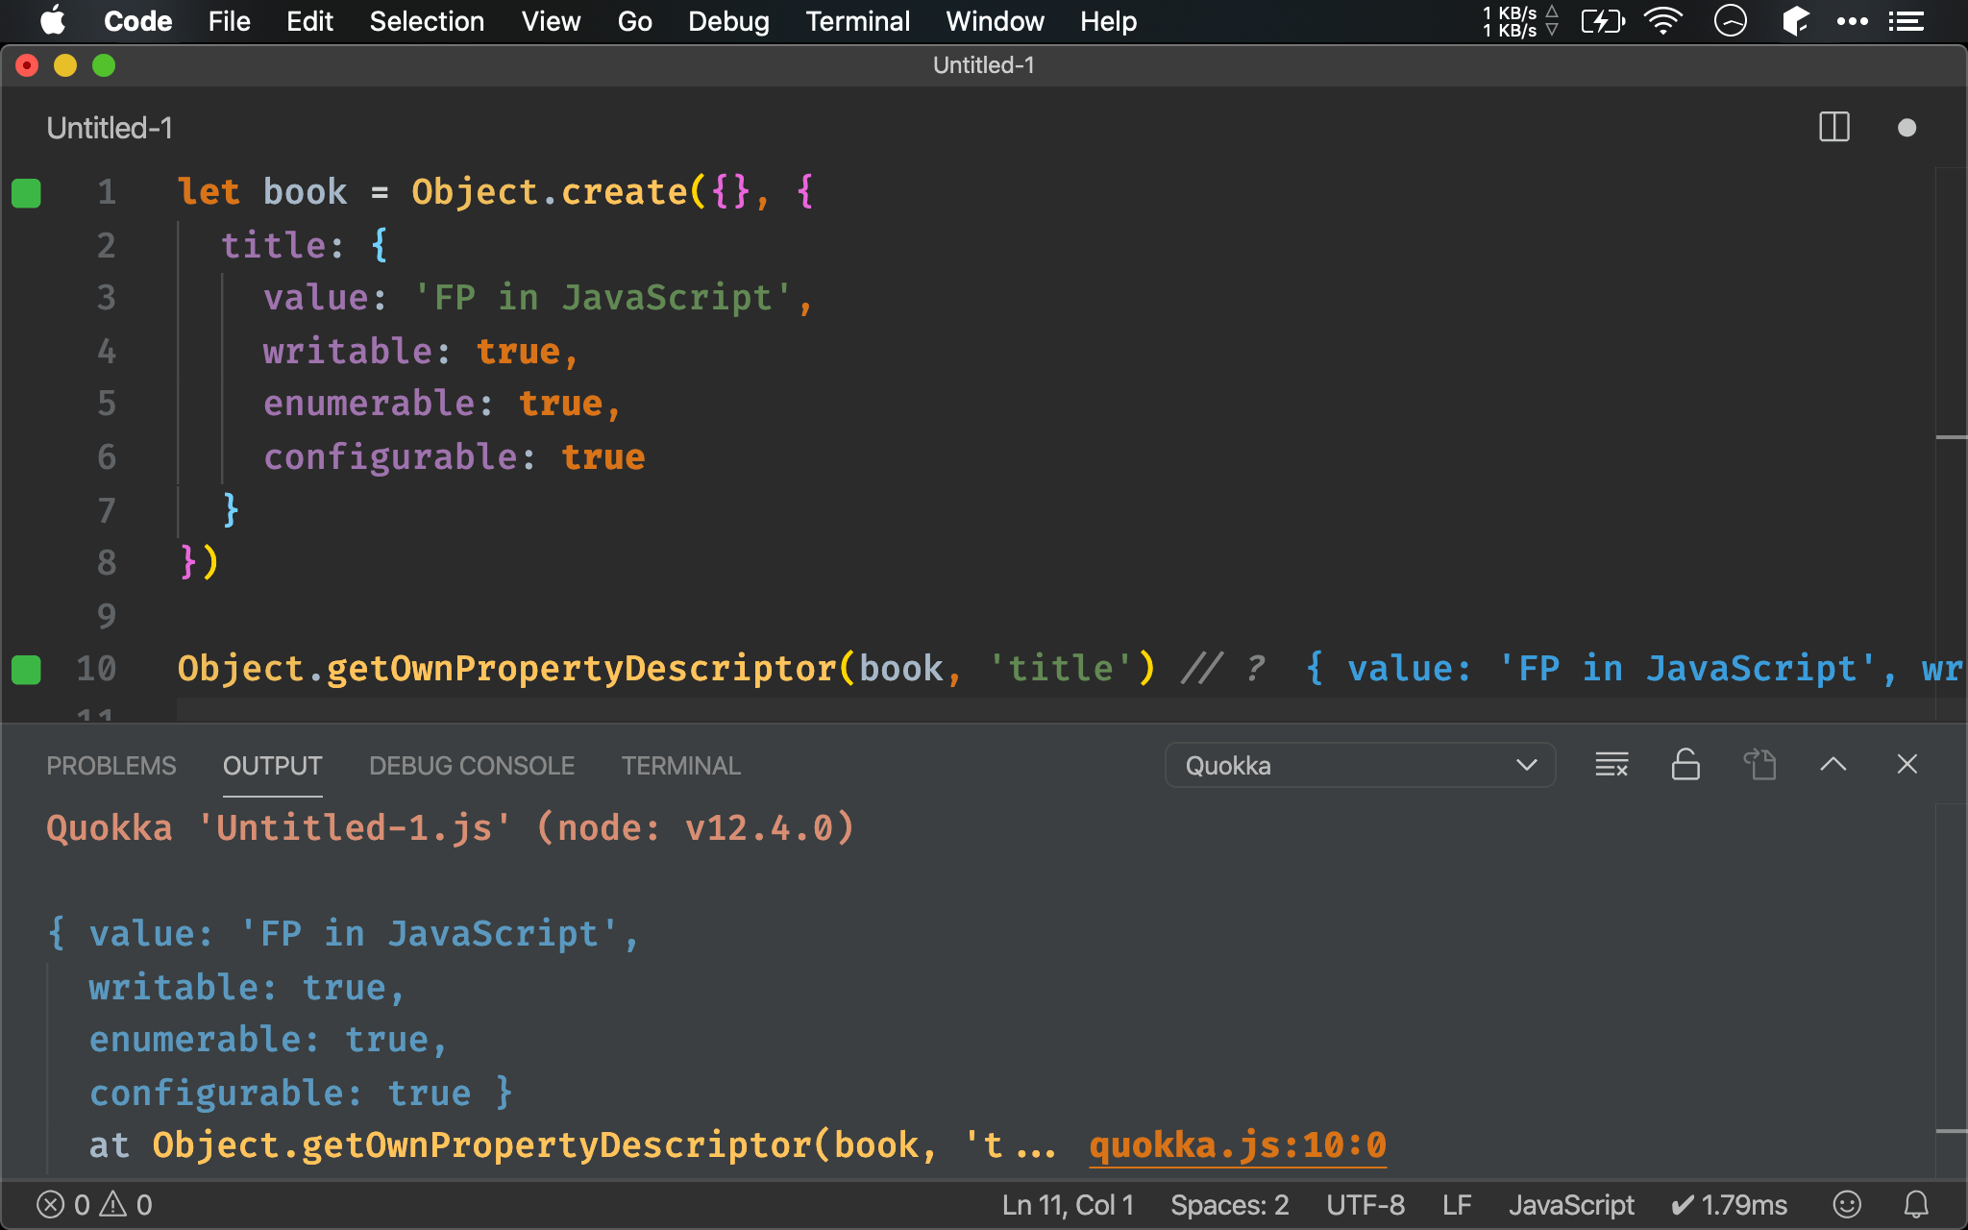Click the feedback smiley icon

pyautogui.click(x=1847, y=1205)
